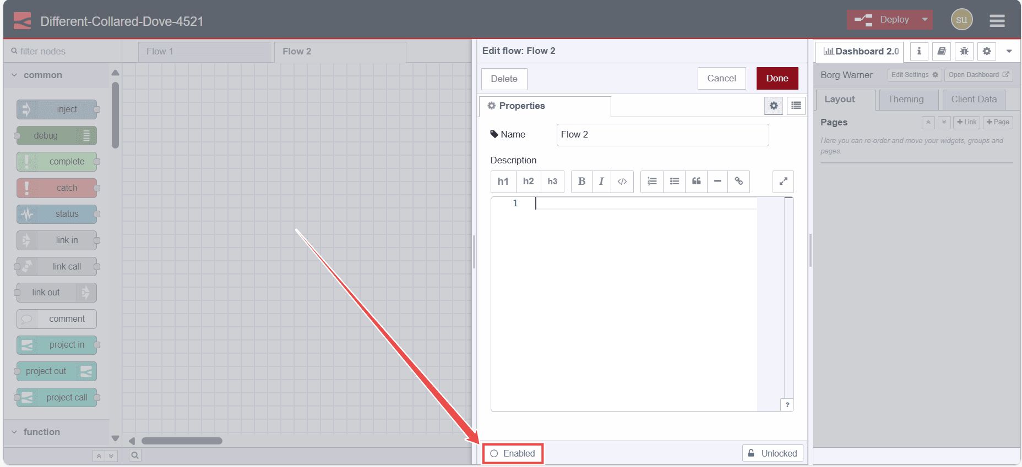Insert horizontal rule in description

717,182
